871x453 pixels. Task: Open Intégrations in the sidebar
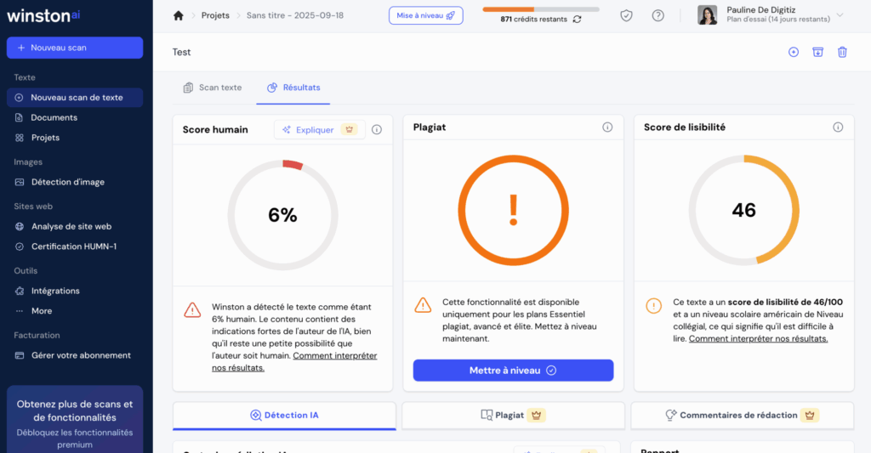click(x=55, y=291)
